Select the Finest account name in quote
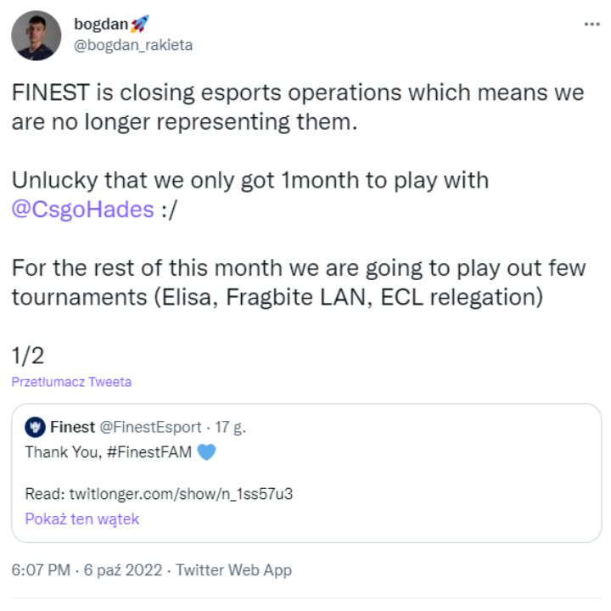611x611 pixels. click(72, 427)
